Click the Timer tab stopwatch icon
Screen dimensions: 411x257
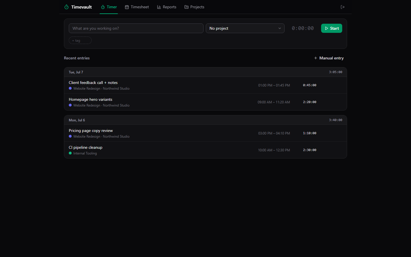(x=103, y=7)
